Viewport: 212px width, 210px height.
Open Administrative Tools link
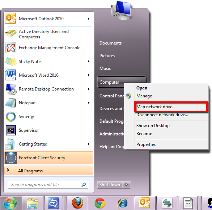tap(111, 134)
